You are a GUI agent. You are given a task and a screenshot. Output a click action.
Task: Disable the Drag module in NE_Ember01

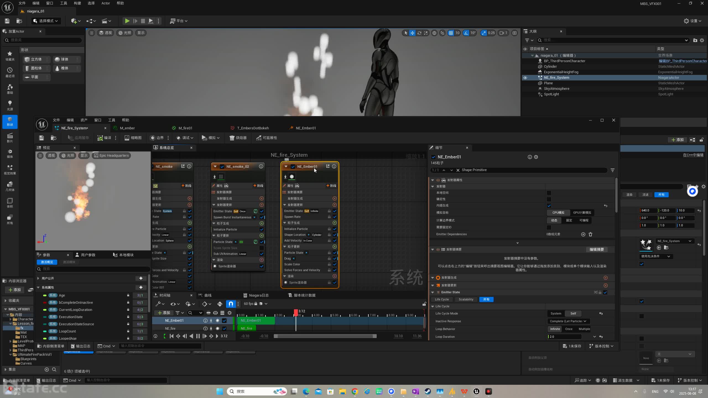(x=335, y=259)
